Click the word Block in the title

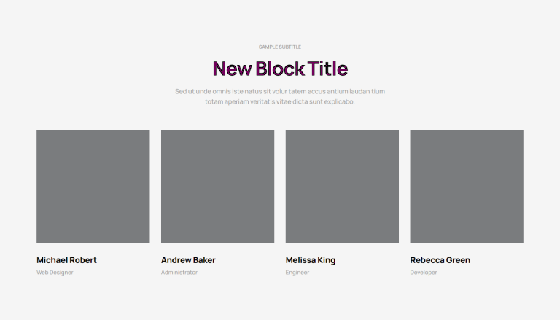pyautogui.click(x=280, y=69)
